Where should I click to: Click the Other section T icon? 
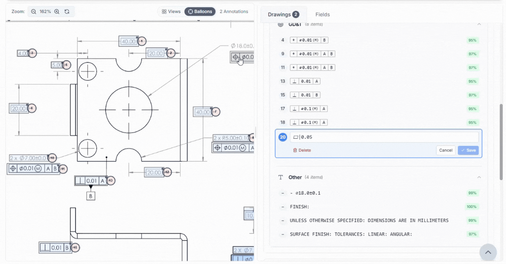(x=281, y=177)
